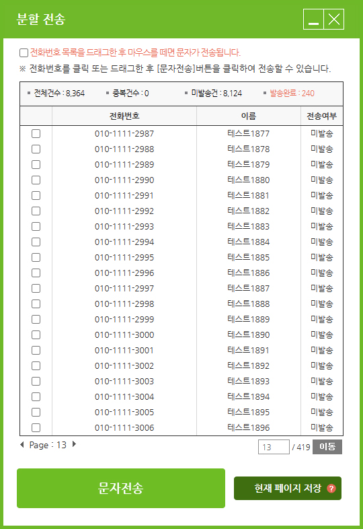363x529 pixels.
Task: Select the phone number 010-1111-3003 row
Action: [x=182, y=381]
